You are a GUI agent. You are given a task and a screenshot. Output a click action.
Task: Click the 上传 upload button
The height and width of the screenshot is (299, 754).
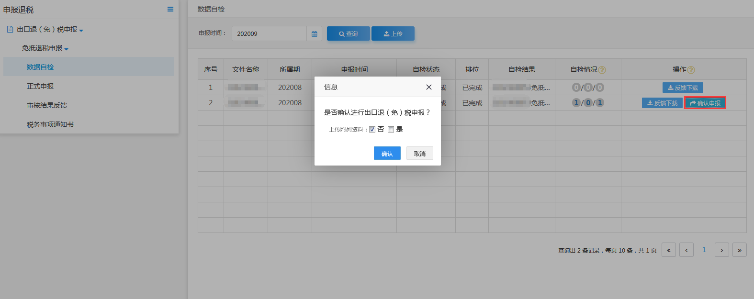(393, 33)
